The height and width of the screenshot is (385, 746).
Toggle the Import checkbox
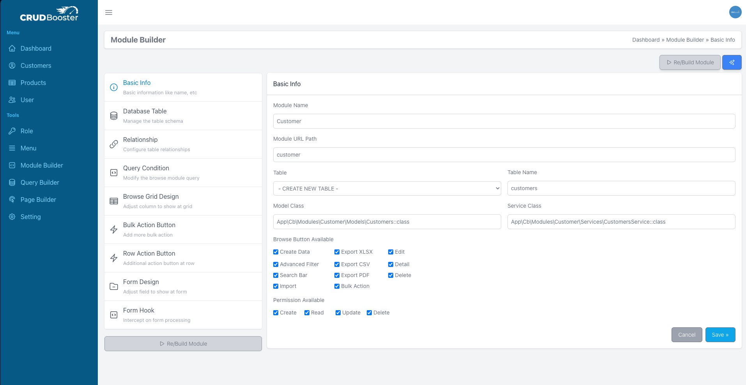[276, 286]
